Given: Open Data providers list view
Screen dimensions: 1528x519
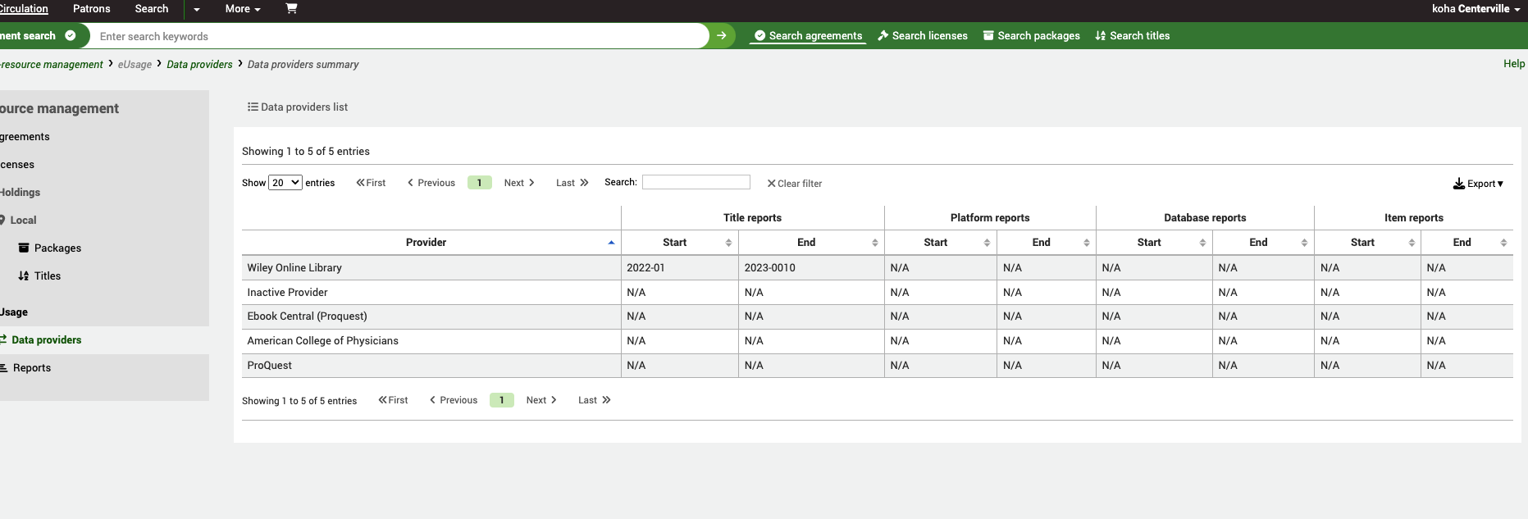Looking at the screenshot, I should pos(298,107).
